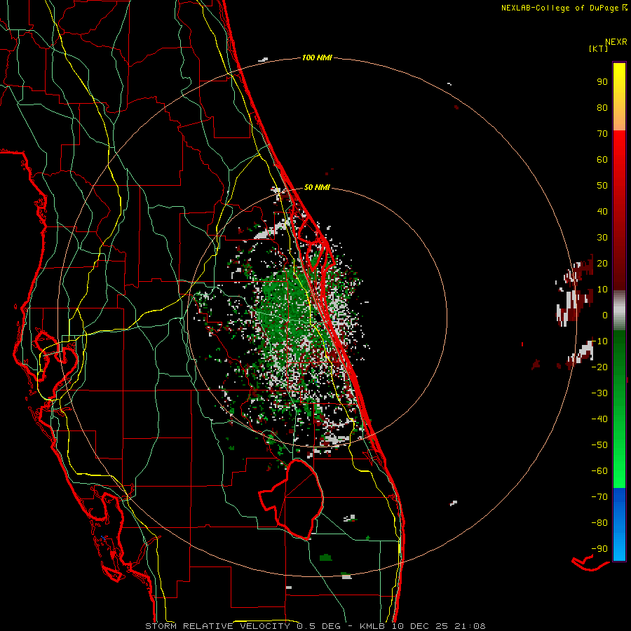
Task: Click the 40 value on velocity scale
Action: tap(602, 211)
